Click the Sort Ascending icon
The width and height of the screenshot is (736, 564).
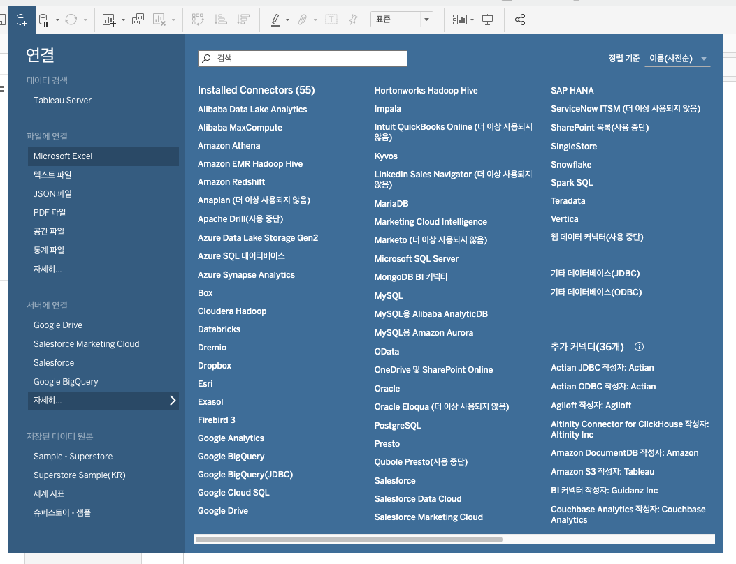coord(221,20)
